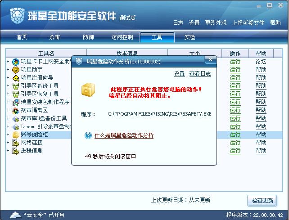Click the 病毒隔离区 icon
Image resolution: width=289 pixels, height=220 pixels.
tap(16, 110)
